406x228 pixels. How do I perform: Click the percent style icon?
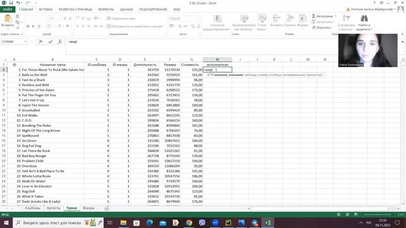coord(180,26)
